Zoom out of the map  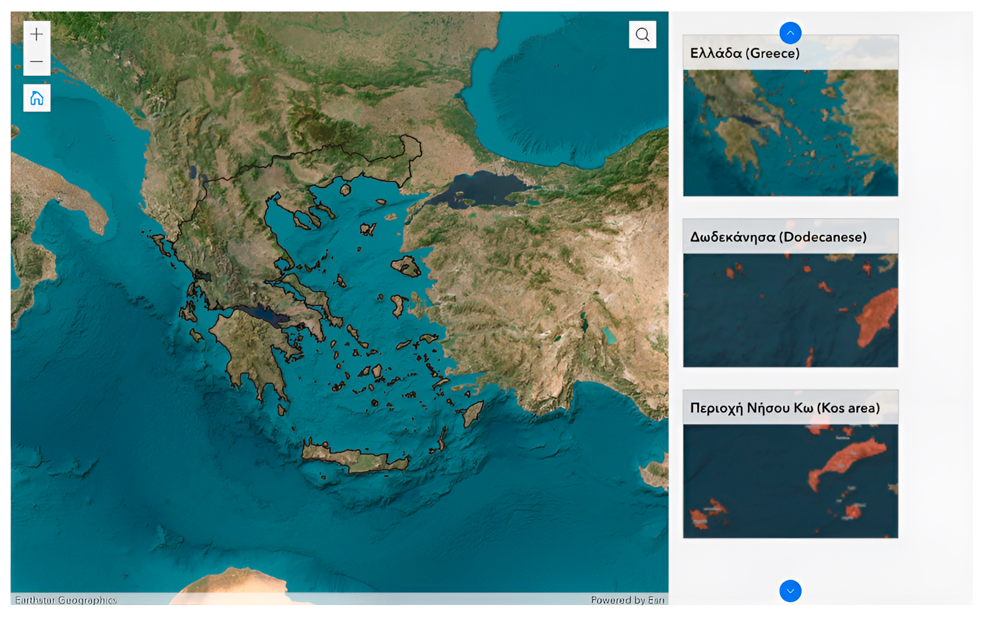click(x=37, y=62)
